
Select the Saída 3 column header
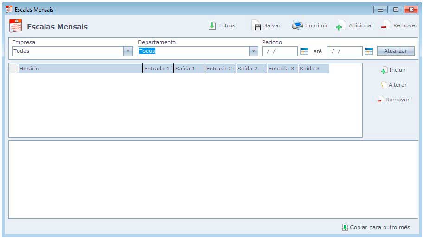pos(313,69)
